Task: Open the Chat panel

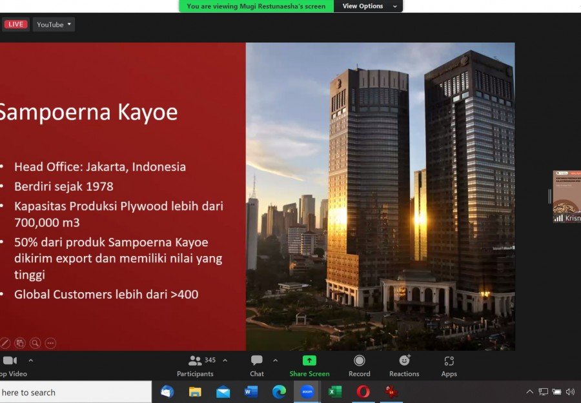Action: (257, 366)
